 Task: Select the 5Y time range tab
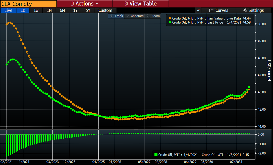pos(88,11)
